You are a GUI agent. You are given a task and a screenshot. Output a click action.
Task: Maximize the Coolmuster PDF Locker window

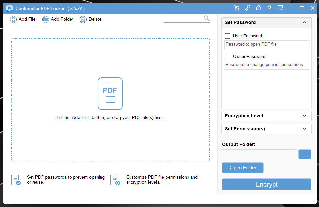coord(302,8)
